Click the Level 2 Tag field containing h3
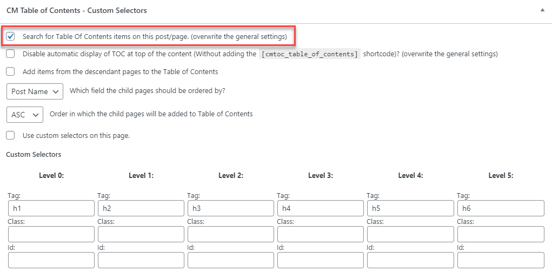The image size is (552, 278). [x=231, y=208]
